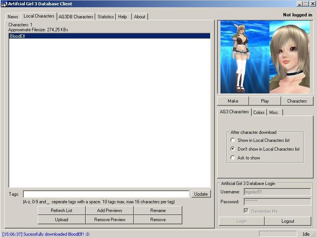Click the Add Previews button
This screenshot has width=317, height=238.
[109, 211]
